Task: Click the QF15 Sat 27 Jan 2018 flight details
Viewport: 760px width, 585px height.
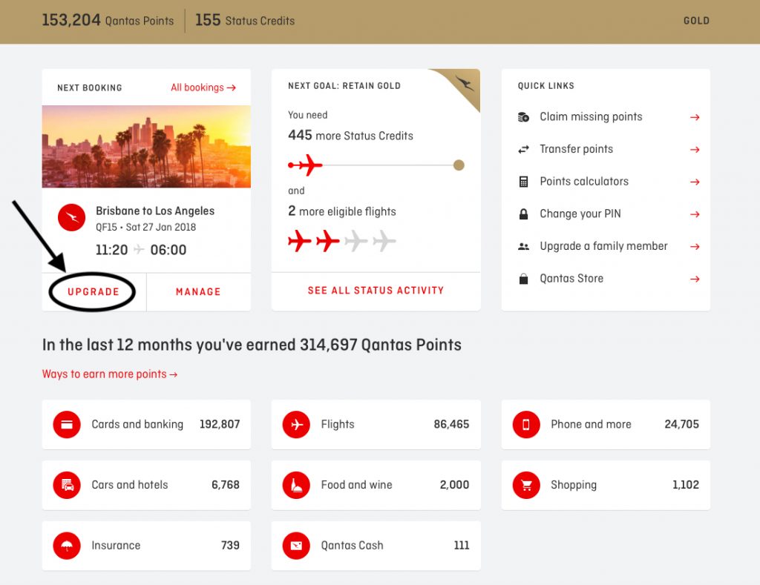Action: pos(146,227)
